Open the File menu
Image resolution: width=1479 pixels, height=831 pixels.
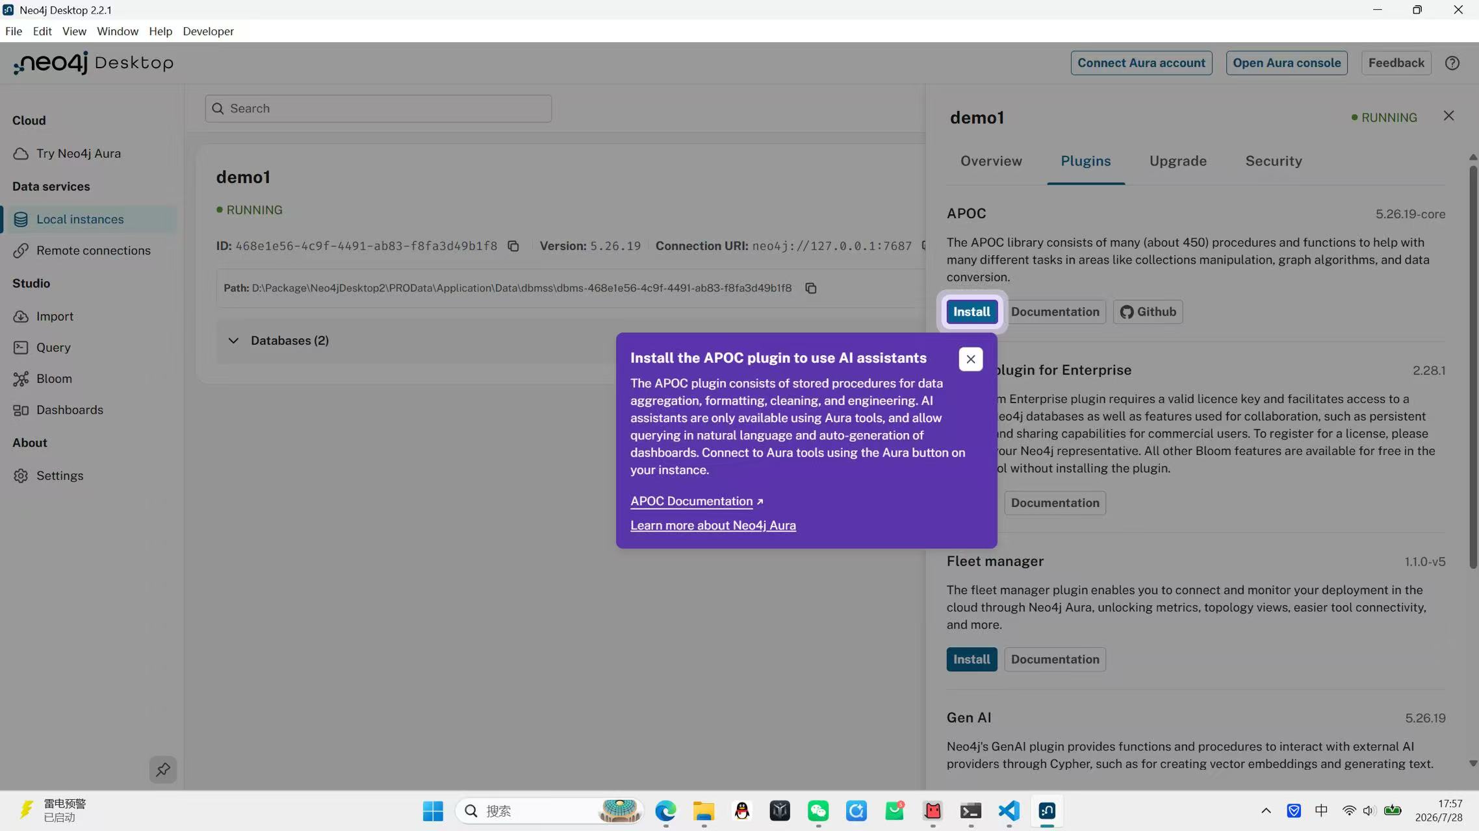[14, 31]
